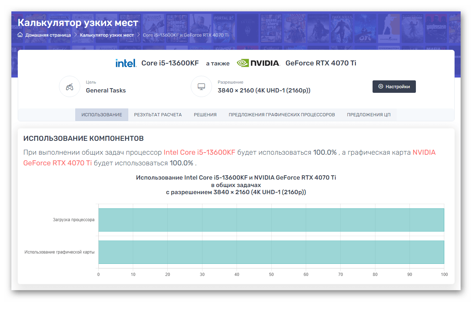Click the Использование графической карты bar

[271, 252]
